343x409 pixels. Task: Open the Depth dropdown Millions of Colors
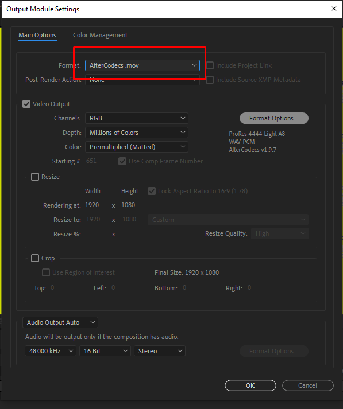coord(137,133)
